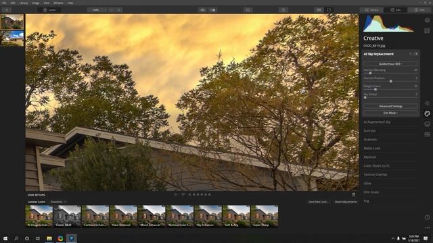433x243 pixels.
Task: Open the Image menu
Action: point(36,3)
